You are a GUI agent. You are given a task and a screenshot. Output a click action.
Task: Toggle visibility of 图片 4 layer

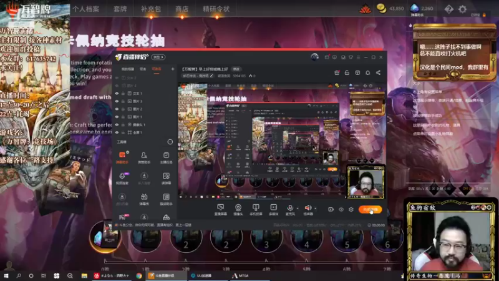[x=117, y=86]
